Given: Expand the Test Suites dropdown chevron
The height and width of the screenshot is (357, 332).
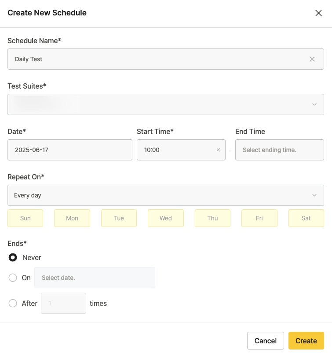Looking at the screenshot, I should click(x=314, y=104).
